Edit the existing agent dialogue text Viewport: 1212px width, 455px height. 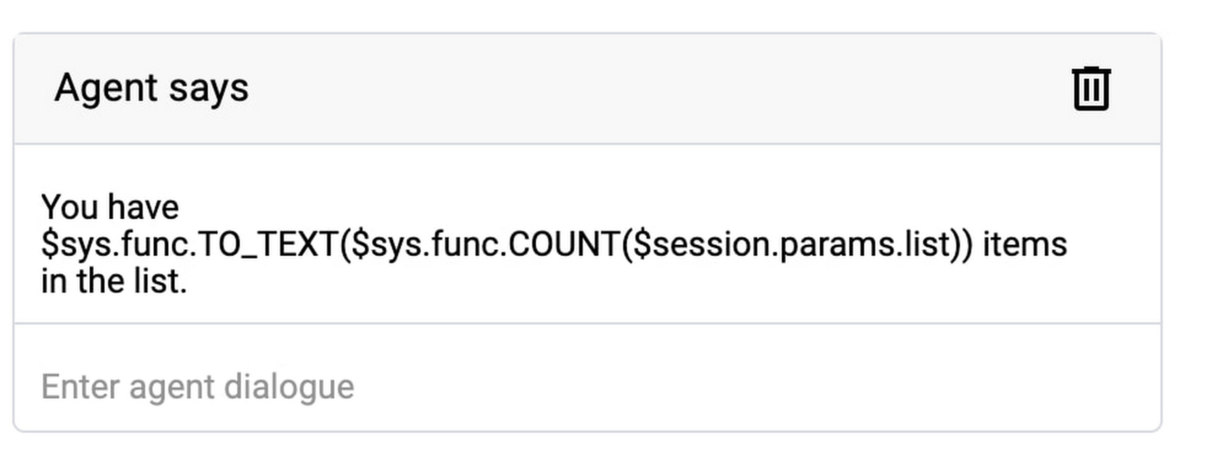pyautogui.click(x=554, y=245)
